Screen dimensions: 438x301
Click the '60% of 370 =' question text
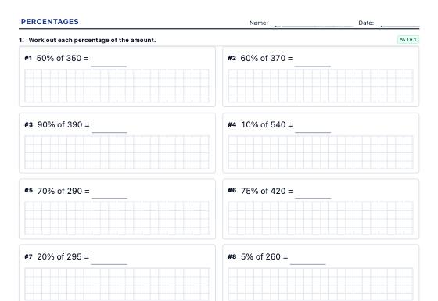coord(267,58)
